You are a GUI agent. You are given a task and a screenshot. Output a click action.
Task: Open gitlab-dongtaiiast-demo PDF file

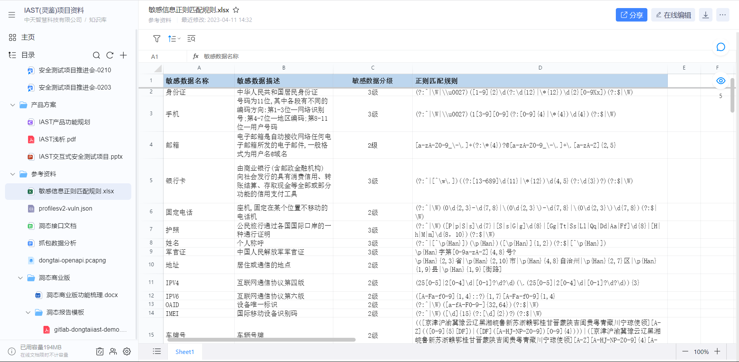[x=90, y=330]
